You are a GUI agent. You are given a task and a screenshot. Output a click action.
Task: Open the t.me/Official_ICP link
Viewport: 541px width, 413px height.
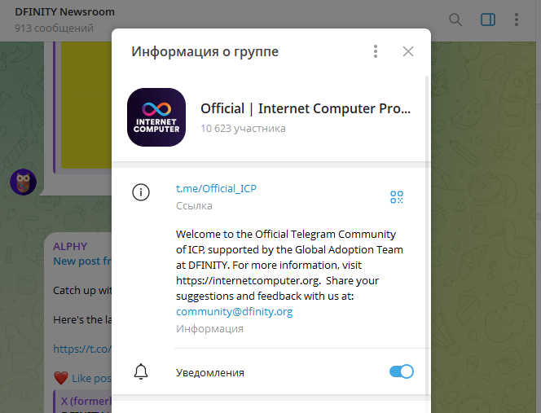click(217, 188)
